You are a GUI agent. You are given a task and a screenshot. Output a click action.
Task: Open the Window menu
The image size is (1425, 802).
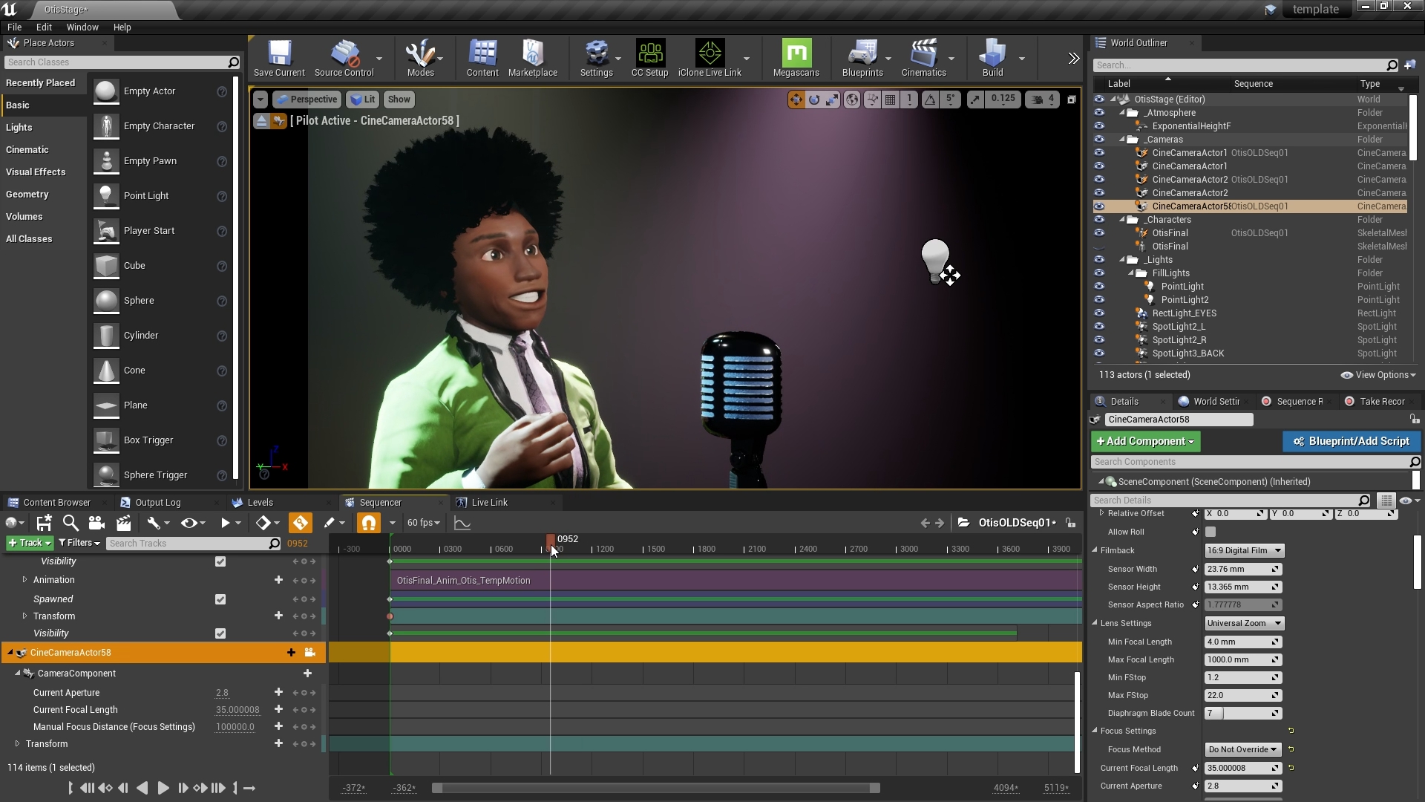[82, 27]
